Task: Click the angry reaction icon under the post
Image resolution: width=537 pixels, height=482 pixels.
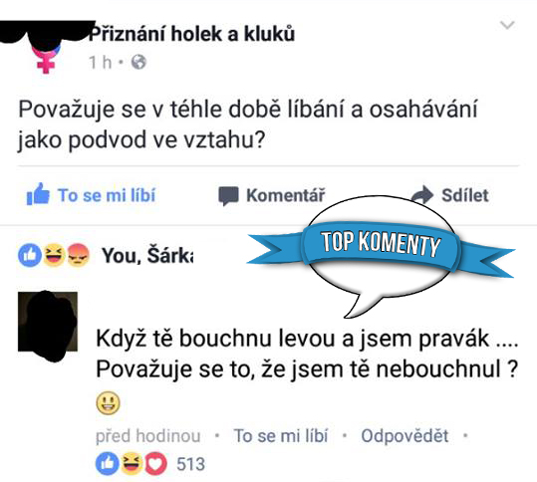Action: [78, 255]
